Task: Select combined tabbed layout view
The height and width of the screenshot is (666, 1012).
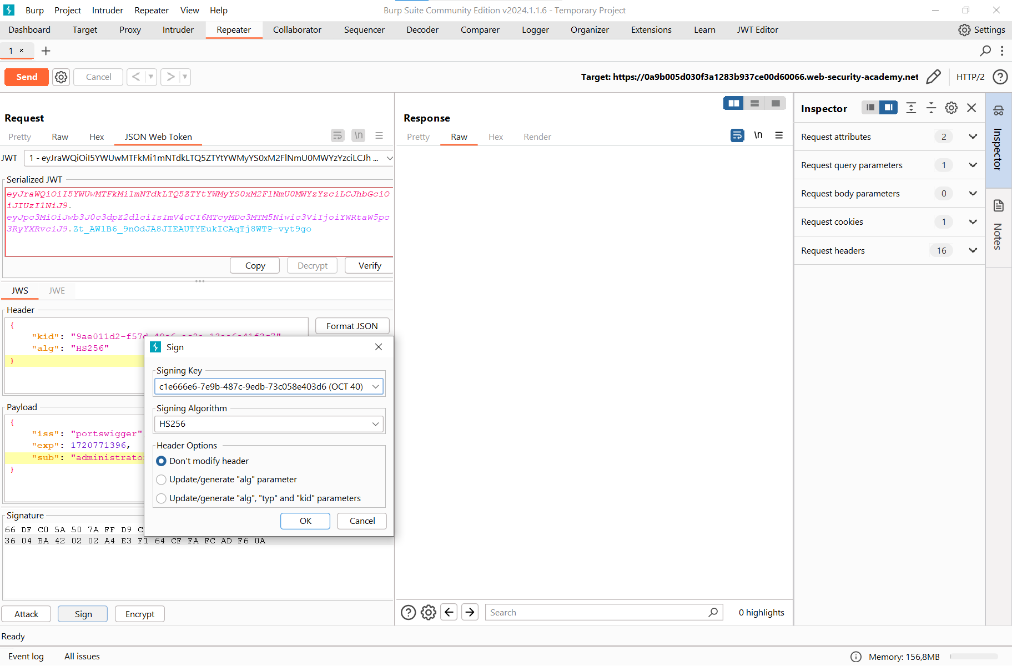Action: click(x=776, y=103)
